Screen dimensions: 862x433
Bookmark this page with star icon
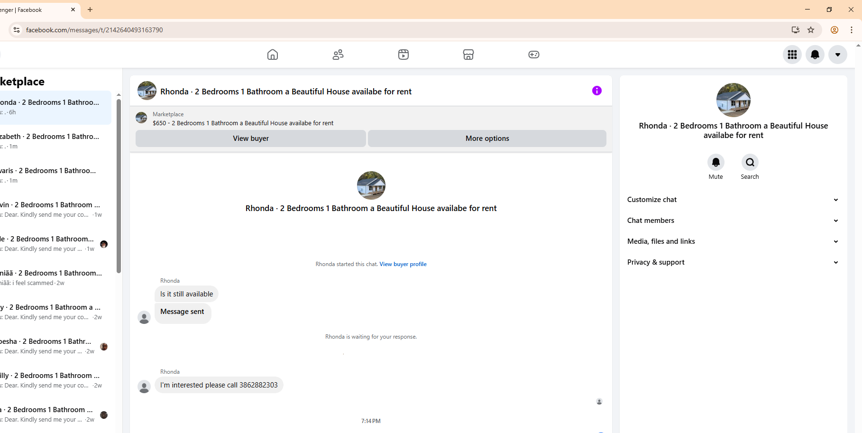pyautogui.click(x=811, y=30)
